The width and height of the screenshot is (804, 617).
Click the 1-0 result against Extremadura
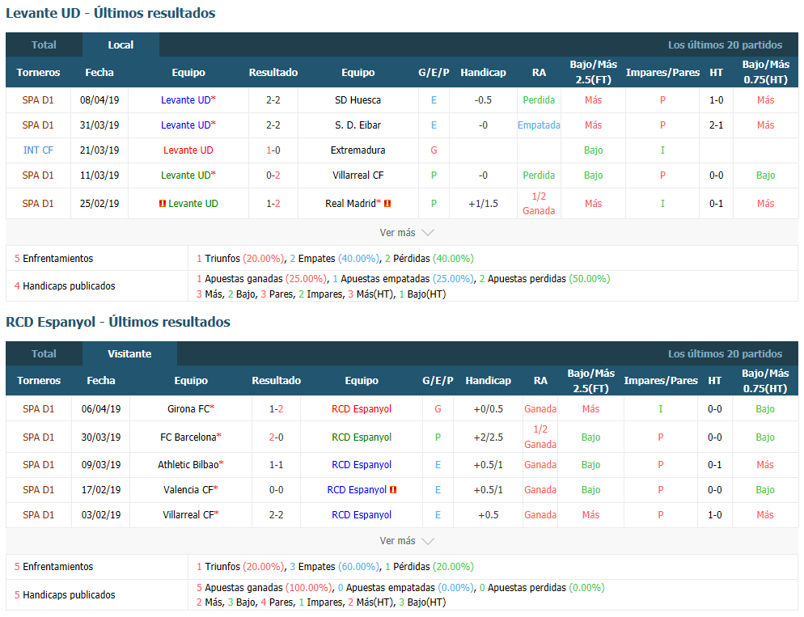(x=273, y=150)
